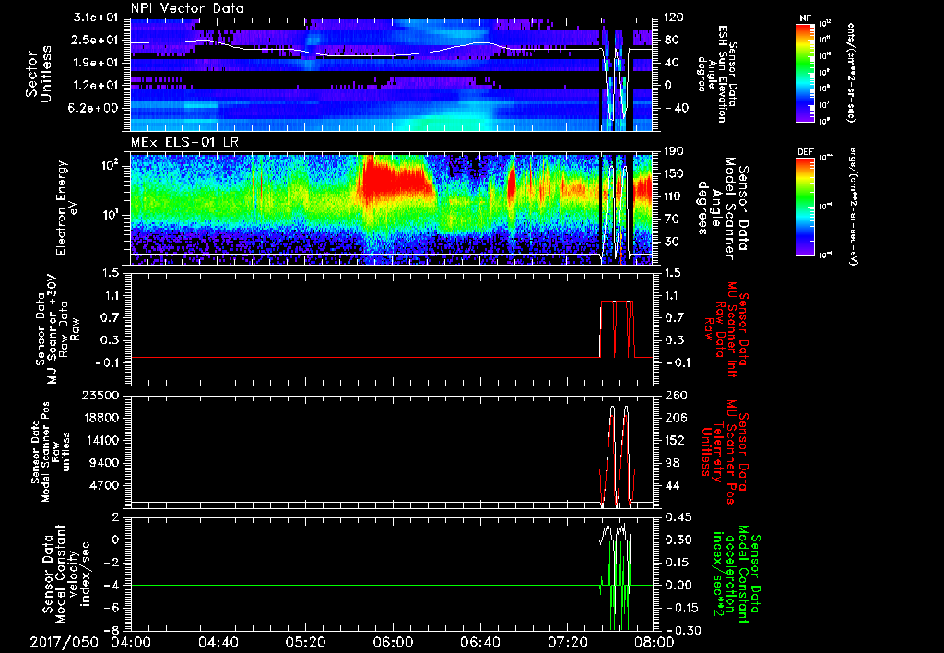This screenshot has width=944, height=653.
Task: Click the 'ESH Sun Elevation Angle' axis title
Action: 715,74
